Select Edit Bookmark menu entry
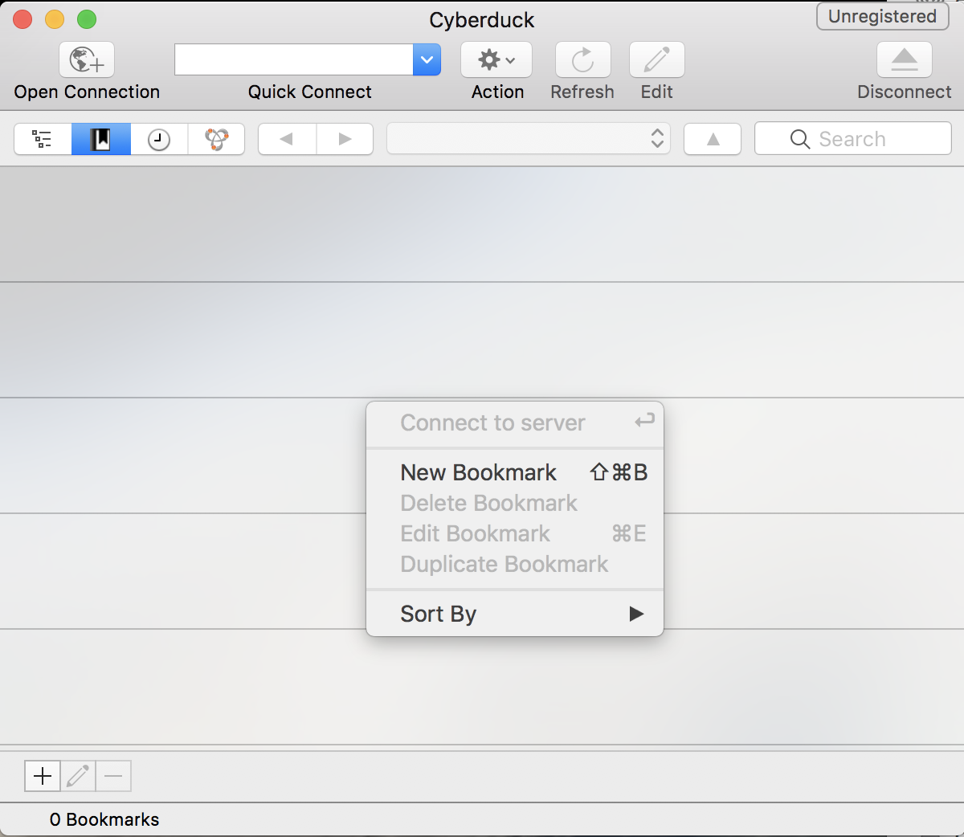 [515, 533]
